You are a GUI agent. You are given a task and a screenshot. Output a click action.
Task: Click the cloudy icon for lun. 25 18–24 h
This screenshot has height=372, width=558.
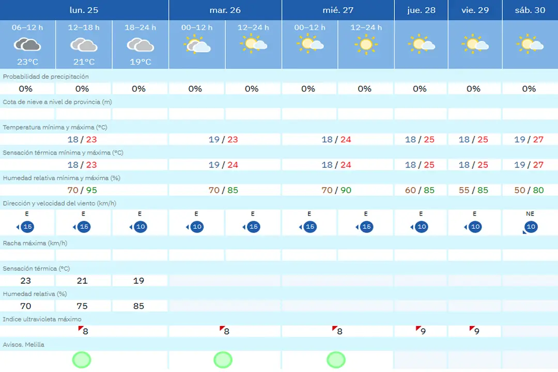coord(140,44)
